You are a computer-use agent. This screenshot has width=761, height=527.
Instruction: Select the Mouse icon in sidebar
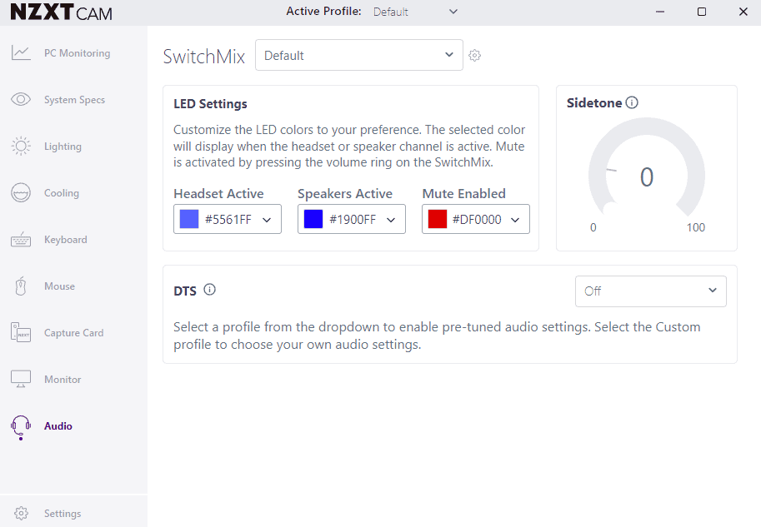point(21,286)
